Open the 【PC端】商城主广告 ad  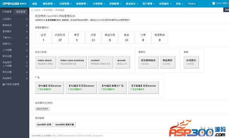pyautogui.click(x=112, y=88)
